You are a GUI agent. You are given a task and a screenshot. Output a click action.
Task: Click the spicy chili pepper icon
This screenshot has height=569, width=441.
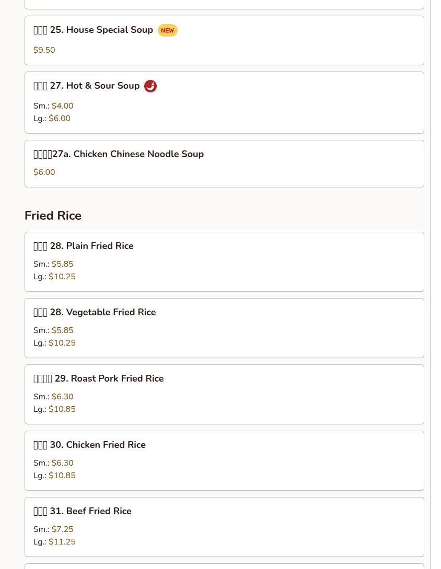coord(150,86)
